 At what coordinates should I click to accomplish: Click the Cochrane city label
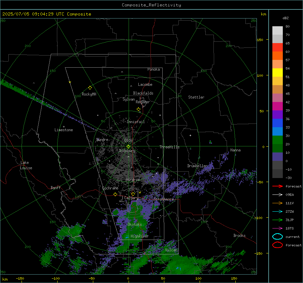click(110, 188)
